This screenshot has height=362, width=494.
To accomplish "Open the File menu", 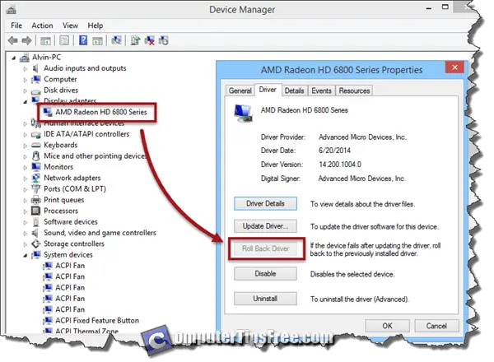I will click(x=16, y=26).
